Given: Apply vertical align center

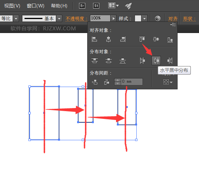Looking at the screenshot, I should (x=156, y=39).
